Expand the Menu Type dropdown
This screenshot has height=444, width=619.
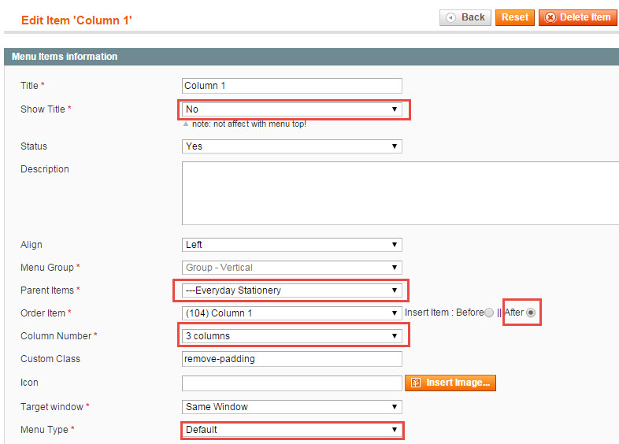click(291, 430)
